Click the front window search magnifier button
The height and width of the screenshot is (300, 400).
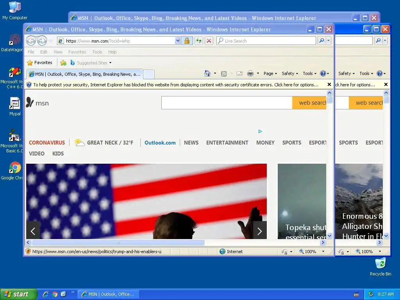coord(322,41)
